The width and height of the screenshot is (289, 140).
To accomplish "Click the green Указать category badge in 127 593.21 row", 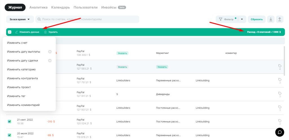I will (x=162, y=67).
